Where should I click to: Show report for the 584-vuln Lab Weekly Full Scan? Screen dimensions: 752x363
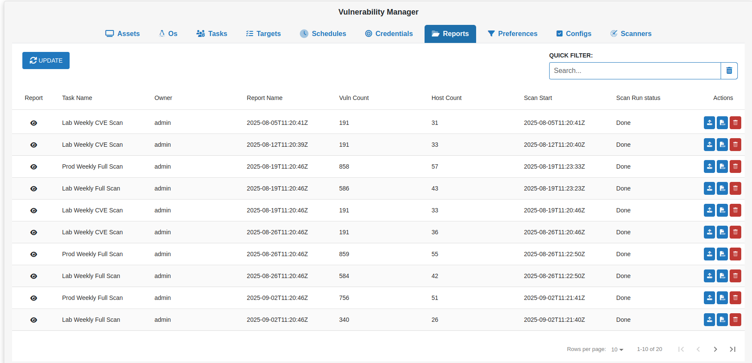[34, 276]
